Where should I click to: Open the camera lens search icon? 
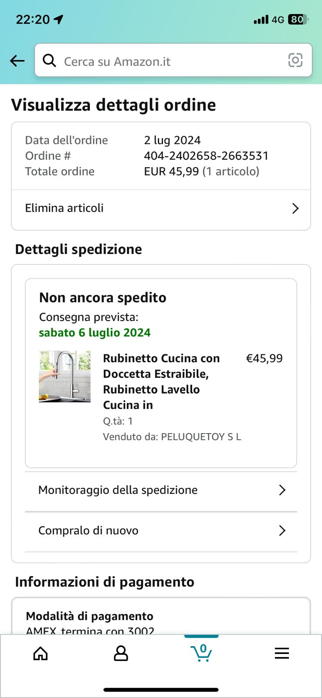(295, 60)
